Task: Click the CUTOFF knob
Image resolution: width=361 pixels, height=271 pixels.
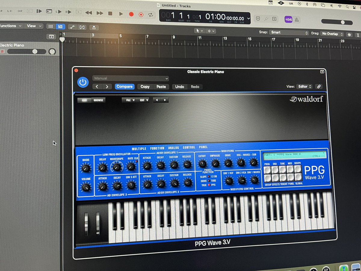Action: coord(202,164)
